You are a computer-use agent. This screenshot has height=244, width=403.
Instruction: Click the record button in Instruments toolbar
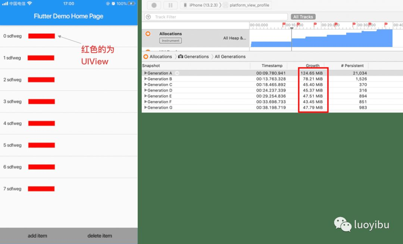[154, 5]
